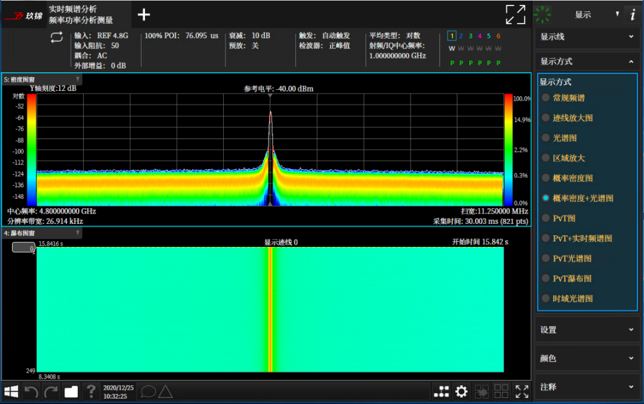
Task: Expand the 颜色 section
Action: click(x=588, y=359)
